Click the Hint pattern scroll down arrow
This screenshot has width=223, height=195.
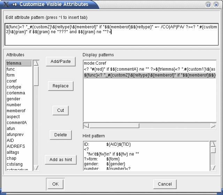pyautogui.click(x=213, y=168)
